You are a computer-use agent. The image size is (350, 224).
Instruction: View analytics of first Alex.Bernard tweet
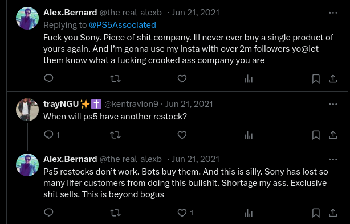pos(249,78)
